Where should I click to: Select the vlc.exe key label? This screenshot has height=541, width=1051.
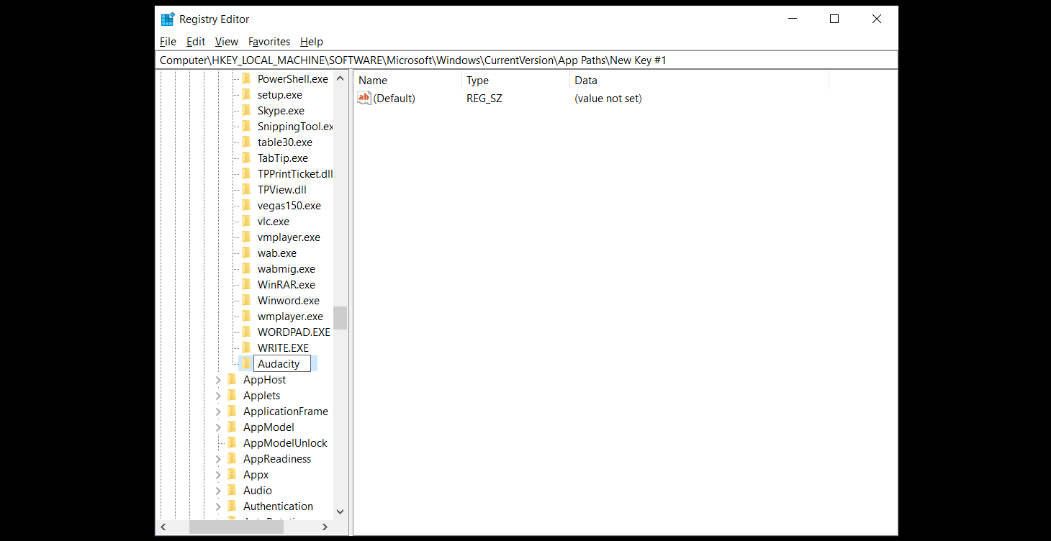click(274, 222)
